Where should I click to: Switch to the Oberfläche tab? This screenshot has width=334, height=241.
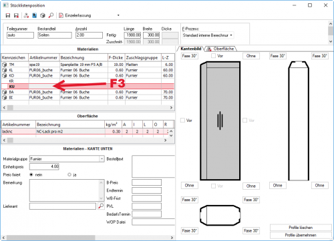tap(220, 49)
